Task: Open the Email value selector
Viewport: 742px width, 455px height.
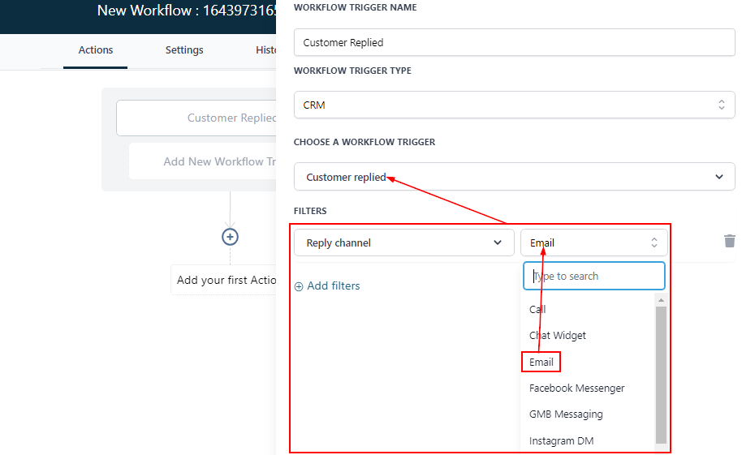Action: point(594,243)
